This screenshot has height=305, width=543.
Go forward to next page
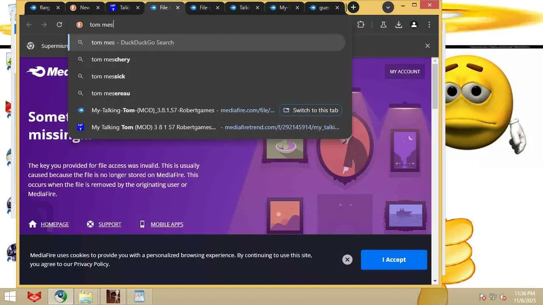pyautogui.click(x=44, y=25)
